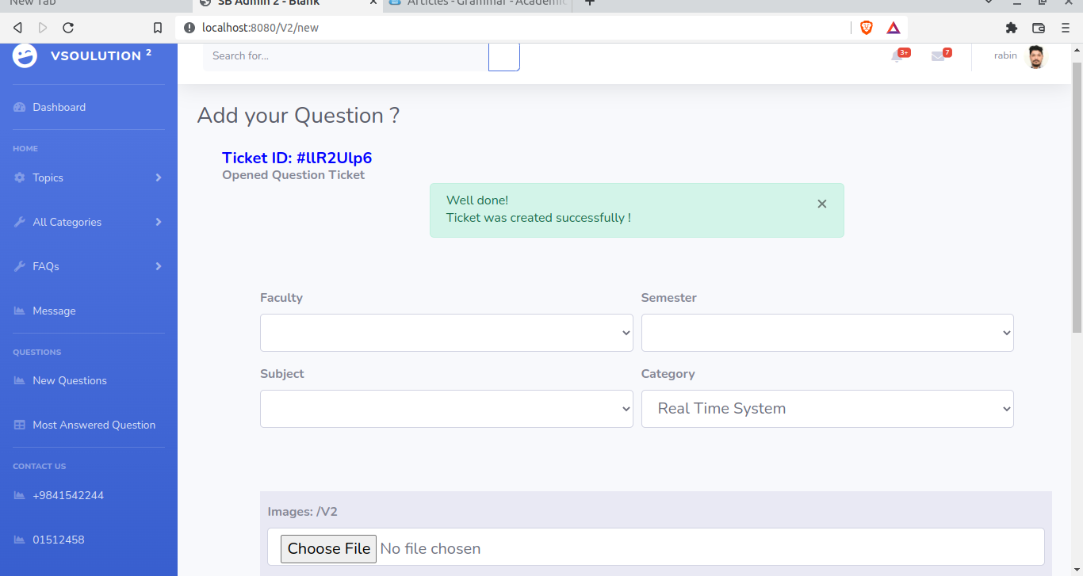
Task: Open the Category dropdown showing Real Time System
Action: point(827,408)
